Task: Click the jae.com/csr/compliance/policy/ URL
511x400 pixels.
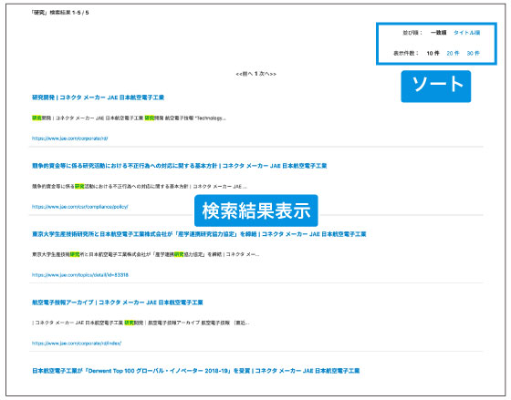Action: [x=80, y=207]
